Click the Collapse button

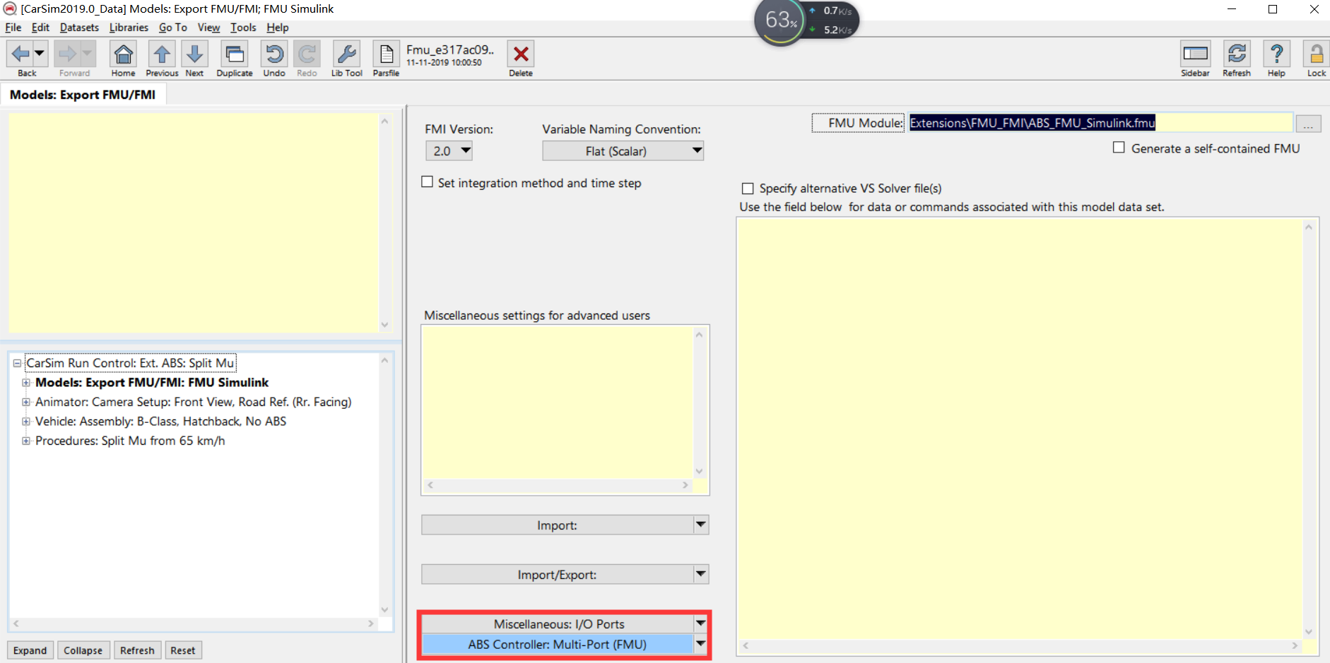[83, 650]
